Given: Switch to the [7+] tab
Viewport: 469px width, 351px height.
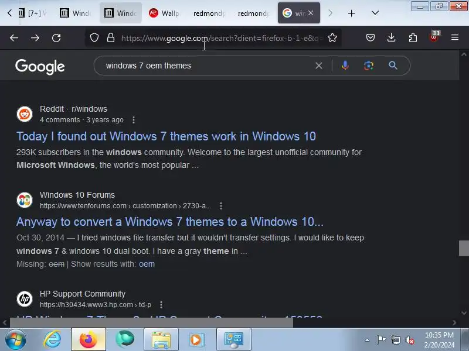Looking at the screenshot, I should 32,13.
